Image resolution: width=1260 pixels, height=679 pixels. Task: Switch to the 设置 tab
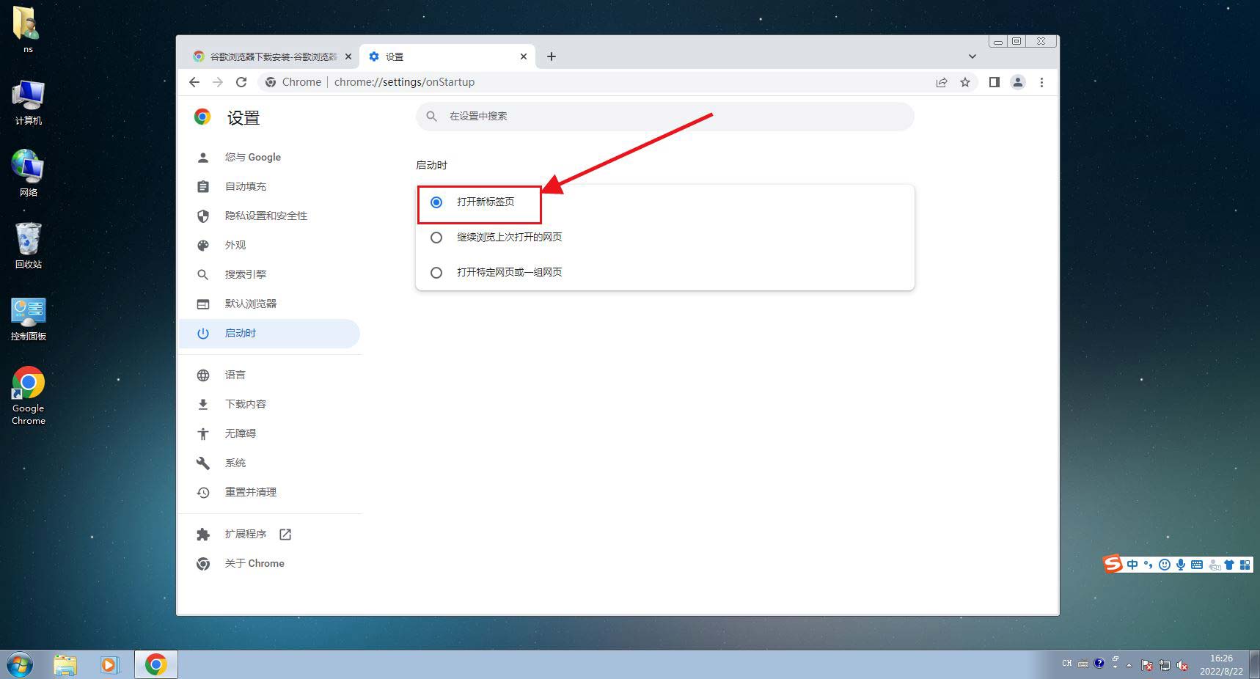coord(447,56)
